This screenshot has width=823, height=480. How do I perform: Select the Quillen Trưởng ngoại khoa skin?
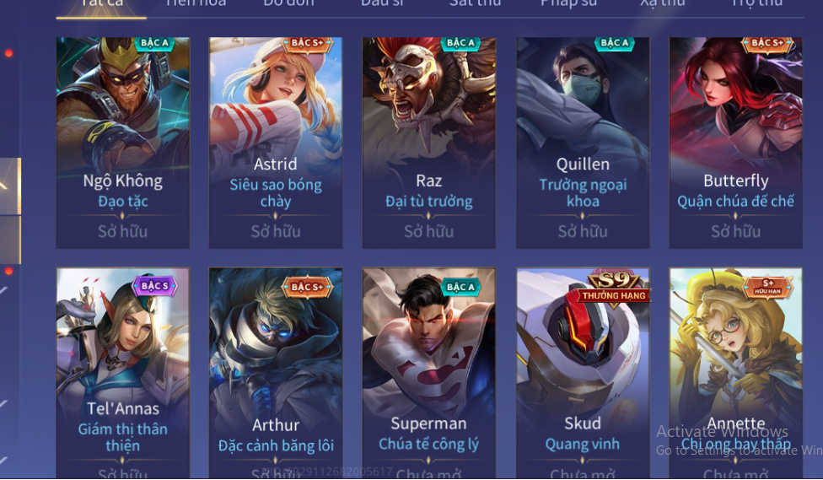click(583, 143)
